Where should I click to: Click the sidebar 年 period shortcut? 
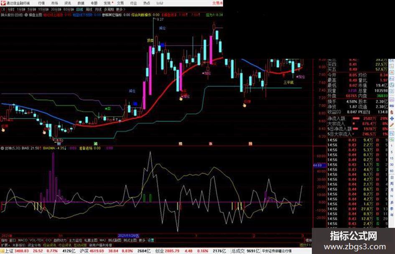(x=392, y=215)
